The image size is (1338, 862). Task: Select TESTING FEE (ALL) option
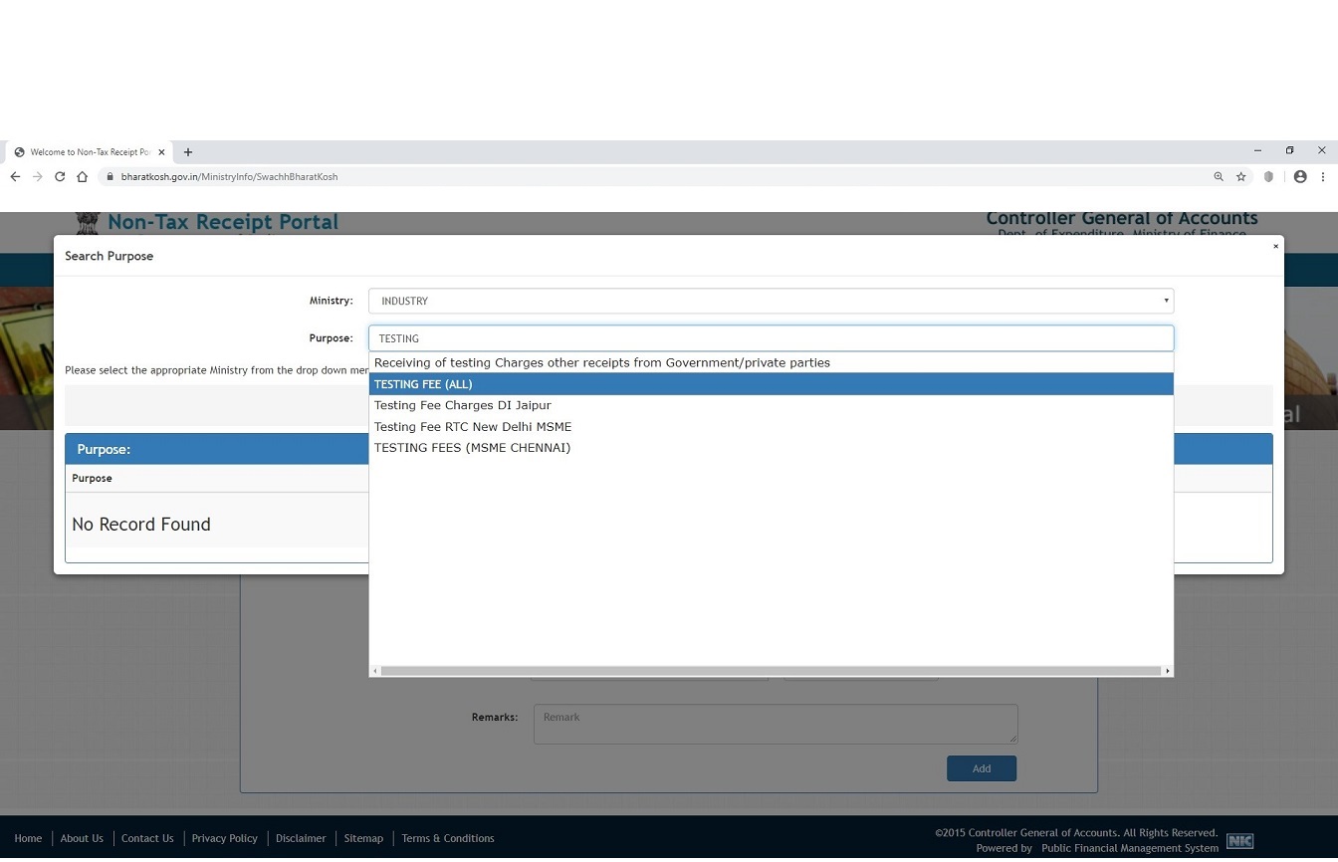click(423, 384)
